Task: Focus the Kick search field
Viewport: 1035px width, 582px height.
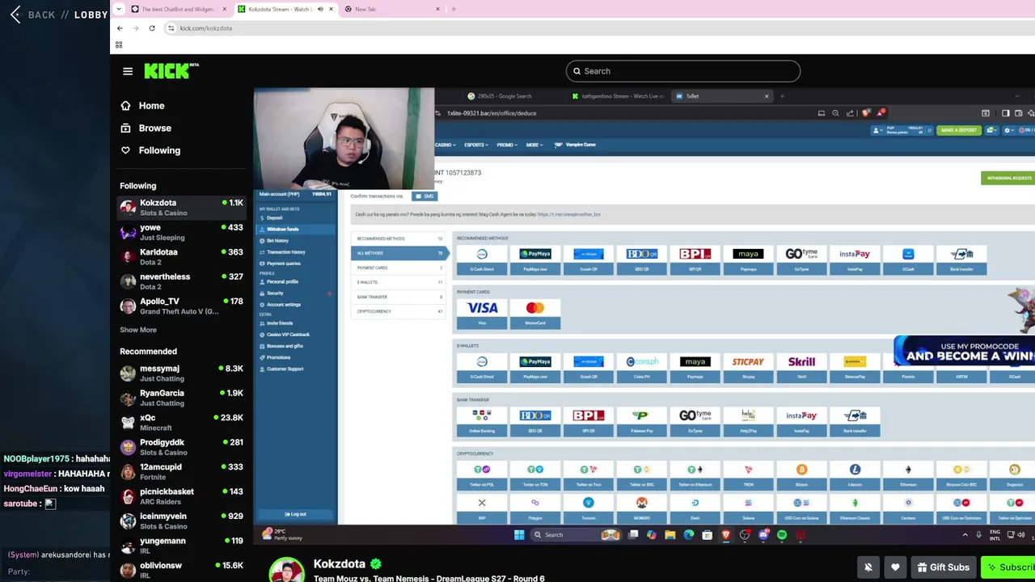Action: click(683, 71)
